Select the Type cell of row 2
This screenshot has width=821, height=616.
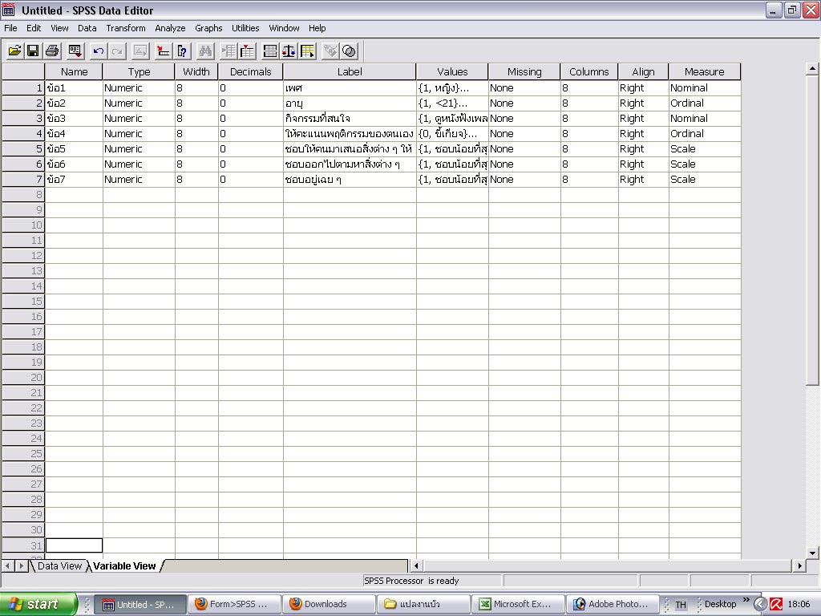pyautogui.click(x=138, y=103)
